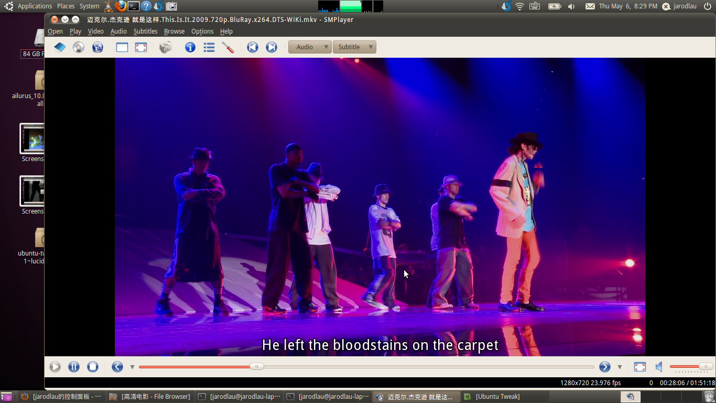Switch to the Ubuntu Tweak taskbar window

pyautogui.click(x=504, y=397)
